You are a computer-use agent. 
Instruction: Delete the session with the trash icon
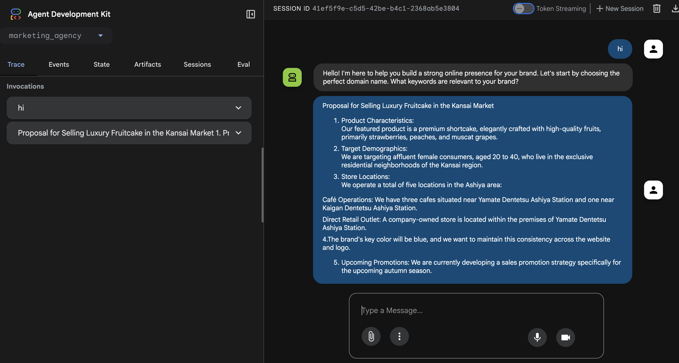[656, 9]
